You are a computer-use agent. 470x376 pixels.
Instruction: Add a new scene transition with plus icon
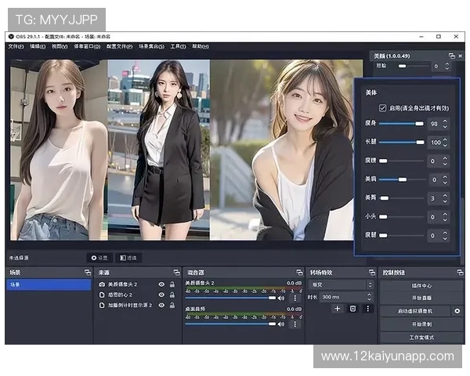coord(338,309)
